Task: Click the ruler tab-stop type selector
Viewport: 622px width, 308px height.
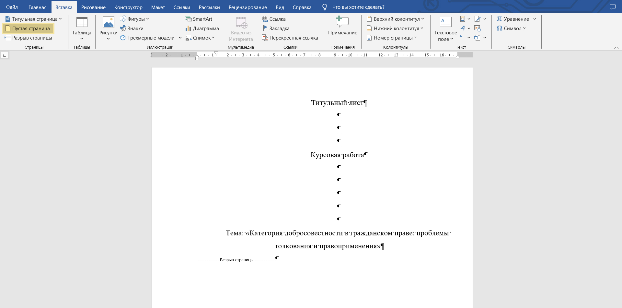Action: tap(5, 55)
